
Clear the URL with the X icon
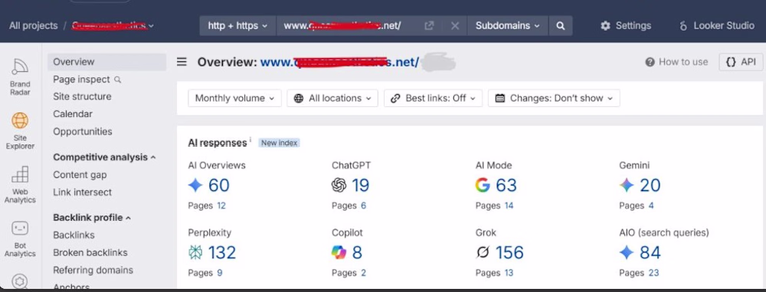coord(455,26)
